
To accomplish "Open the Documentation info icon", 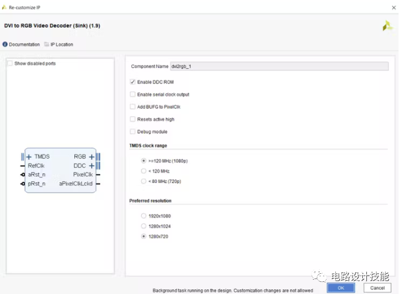I will coord(5,44).
